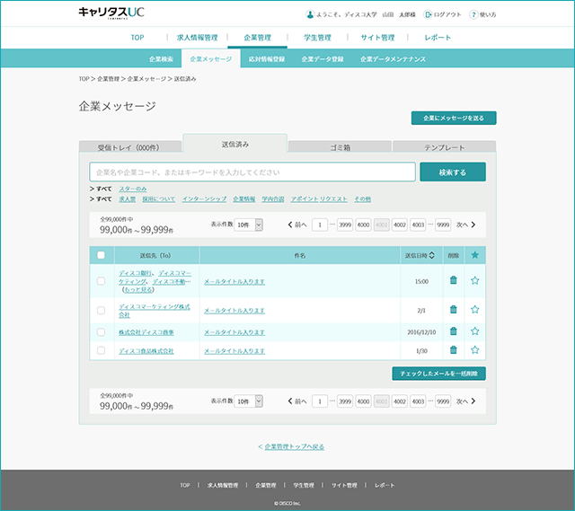This screenshot has width=575, height=511.
Task: Sort by 送信日時 arrows icon
Action: [x=431, y=255]
